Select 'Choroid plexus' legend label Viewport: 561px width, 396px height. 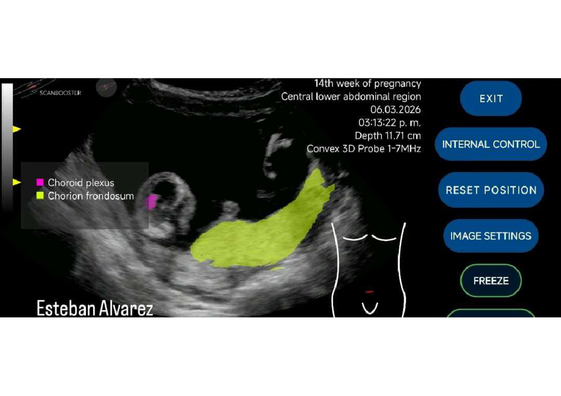pyautogui.click(x=81, y=183)
